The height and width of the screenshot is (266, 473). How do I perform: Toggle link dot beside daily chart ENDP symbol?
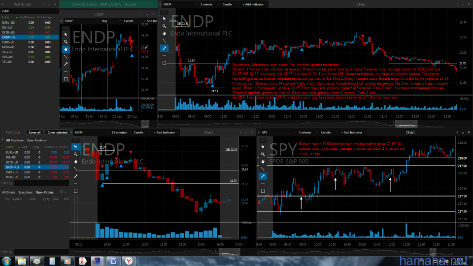click(x=62, y=21)
